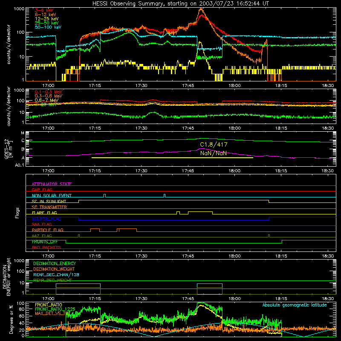Click the first NON_SOLAR_EVENT pulse near 17:18

click(x=104, y=196)
